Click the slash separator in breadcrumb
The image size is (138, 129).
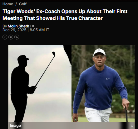[x=16, y=4]
